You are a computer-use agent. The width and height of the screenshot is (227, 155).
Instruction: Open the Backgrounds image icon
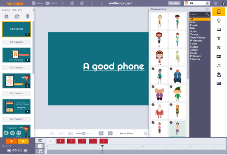coord(219,30)
